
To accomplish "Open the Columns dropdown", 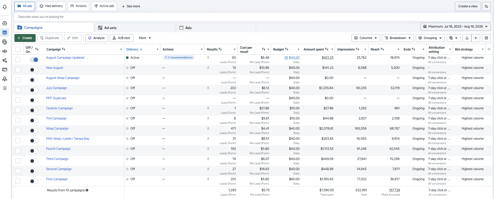I will (366, 38).
